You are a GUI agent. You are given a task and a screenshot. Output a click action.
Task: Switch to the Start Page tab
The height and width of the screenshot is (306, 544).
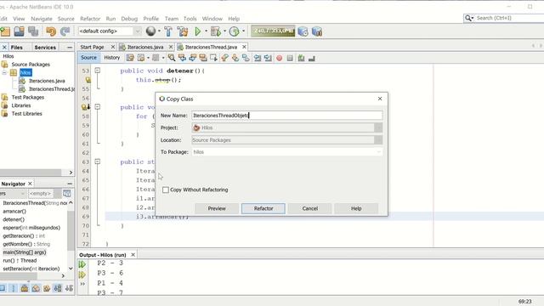tap(92, 47)
